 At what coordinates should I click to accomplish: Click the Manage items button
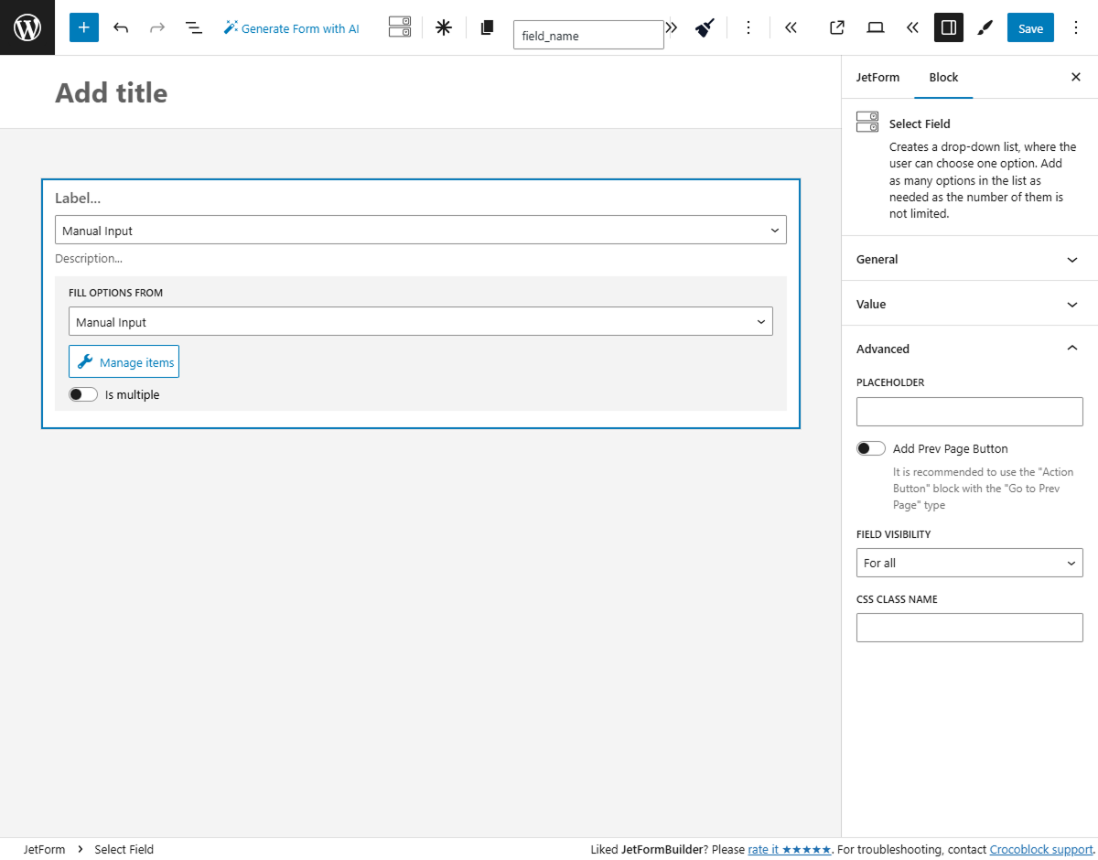(124, 360)
